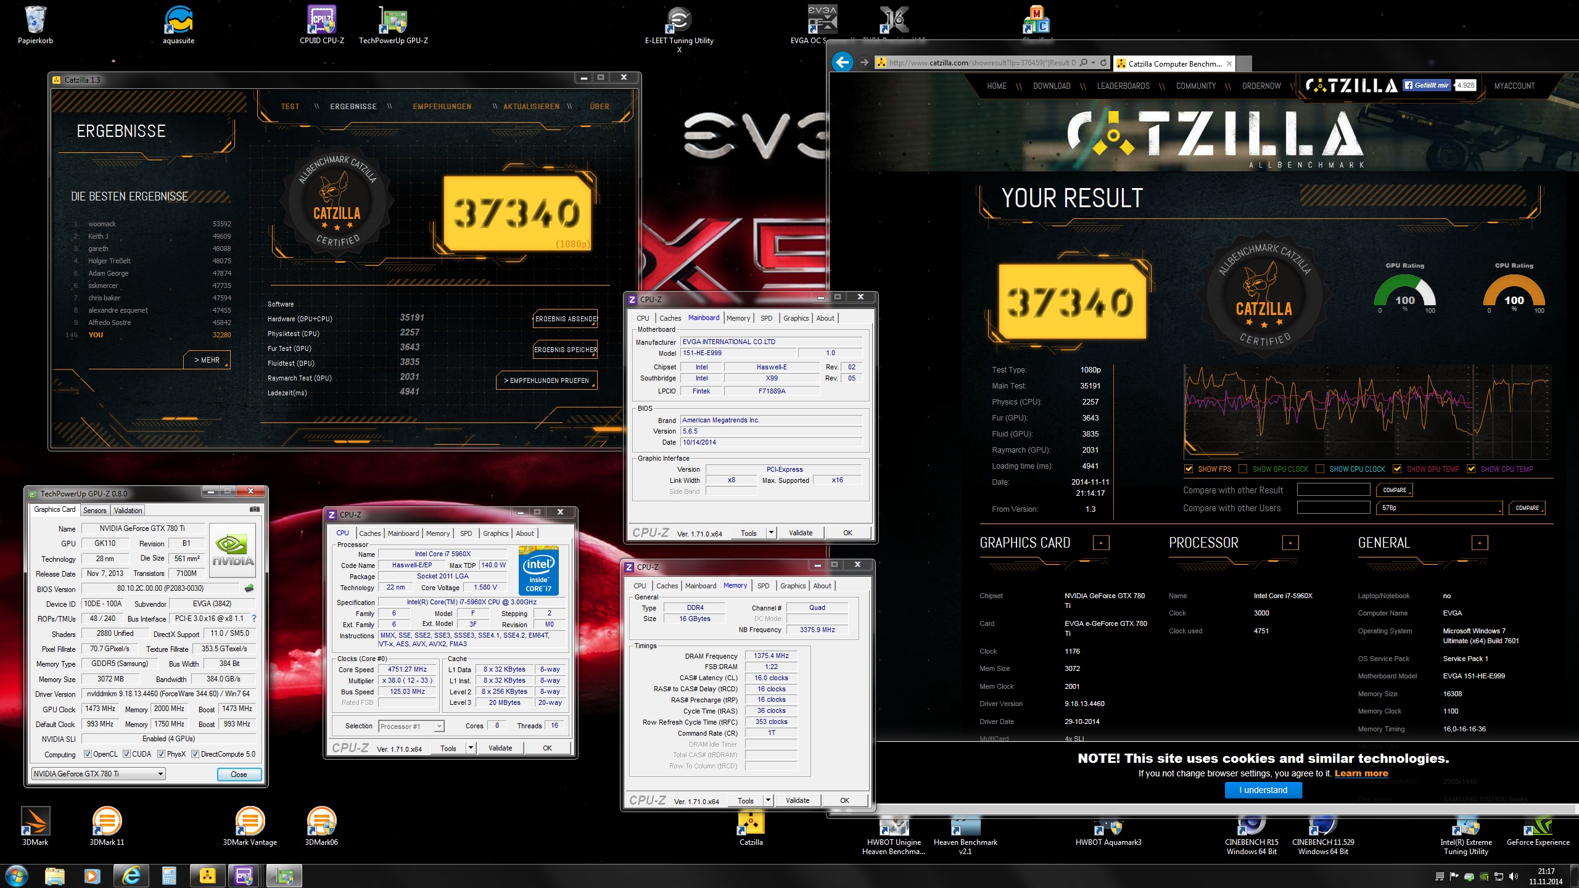This screenshot has width=1579, height=888.
Task: Open the TEST tab in Catzilla 1.3
Action: 290,107
